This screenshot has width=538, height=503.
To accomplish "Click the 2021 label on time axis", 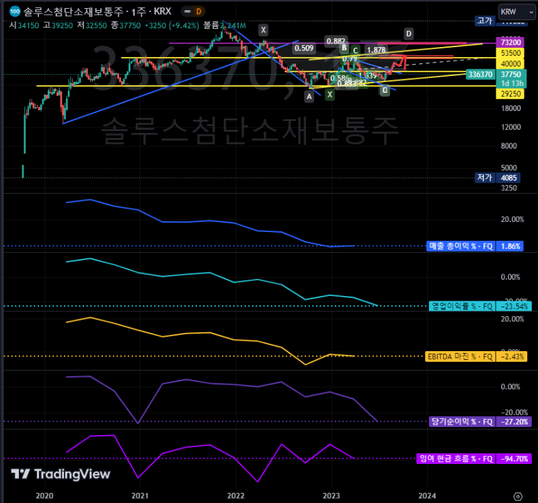I will point(140,496).
